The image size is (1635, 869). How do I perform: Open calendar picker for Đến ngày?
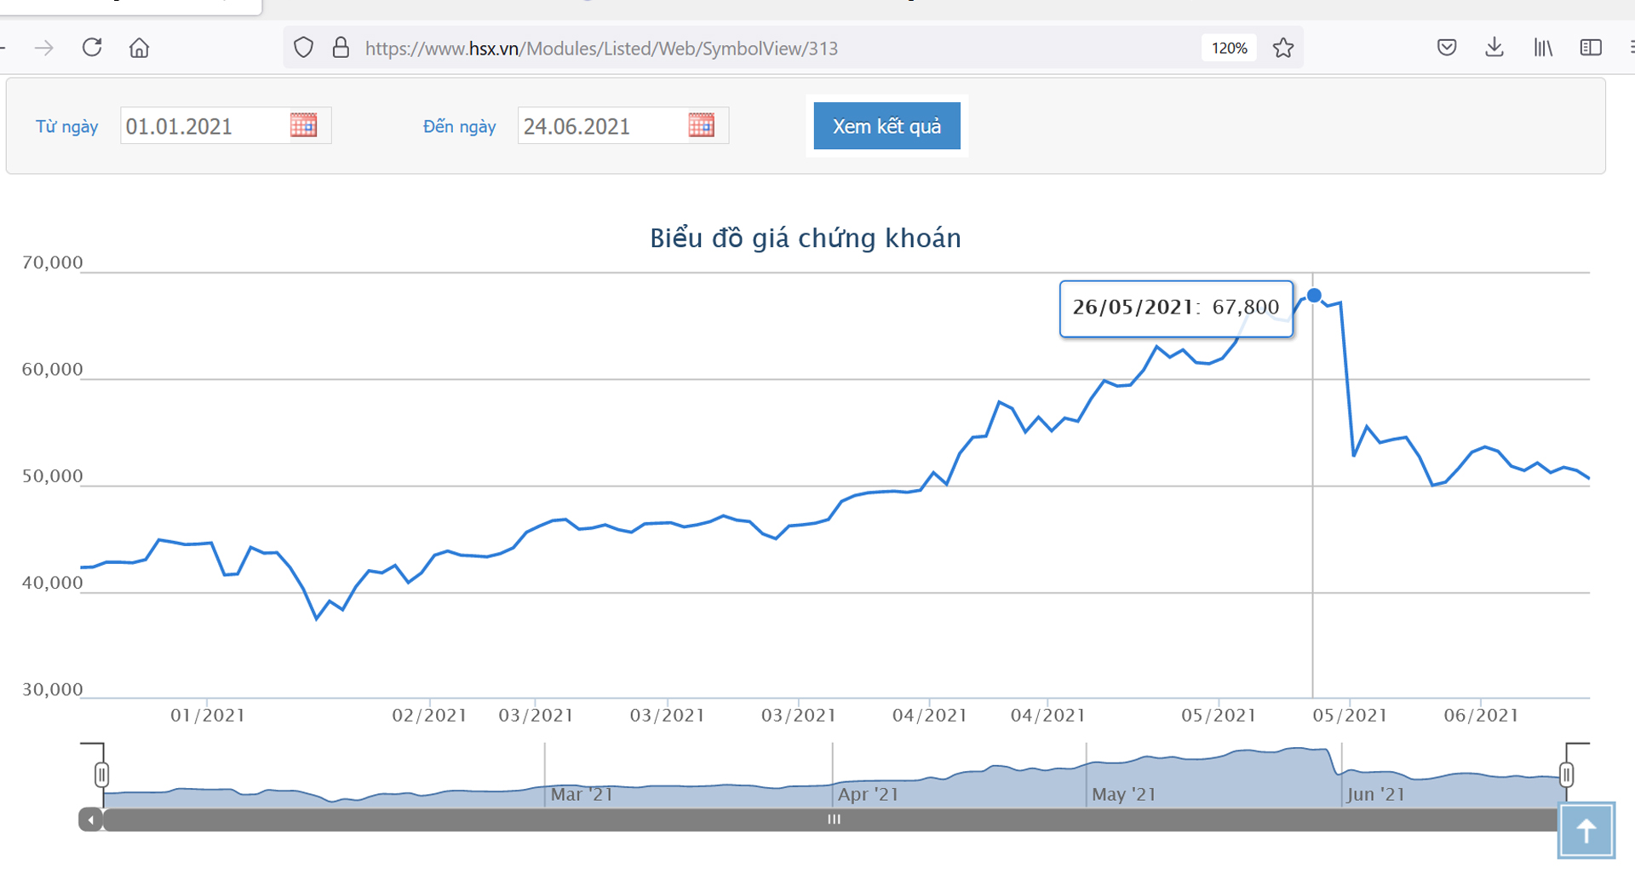(x=701, y=125)
